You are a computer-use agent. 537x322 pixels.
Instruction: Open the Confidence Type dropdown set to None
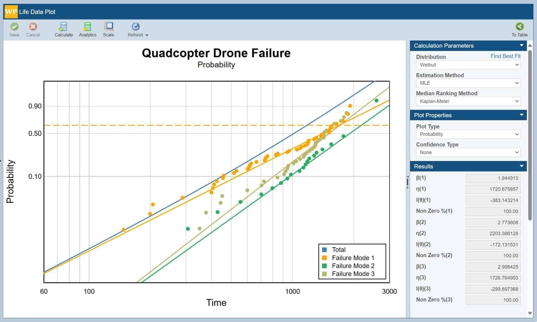tap(468, 152)
